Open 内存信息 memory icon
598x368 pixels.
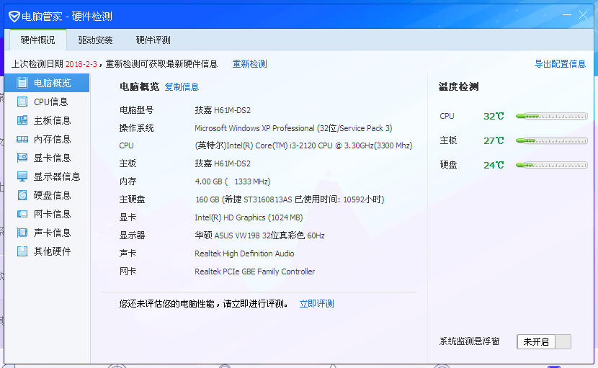pyautogui.click(x=22, y=139)
